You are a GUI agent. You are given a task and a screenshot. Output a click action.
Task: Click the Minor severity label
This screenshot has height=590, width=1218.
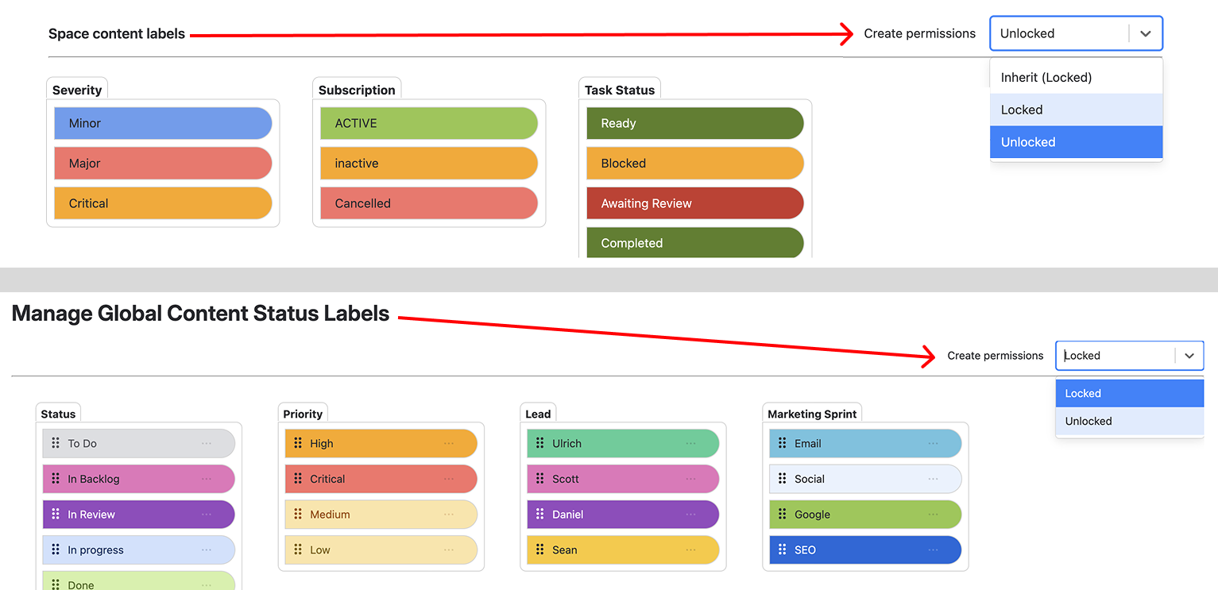click(163, 123)
